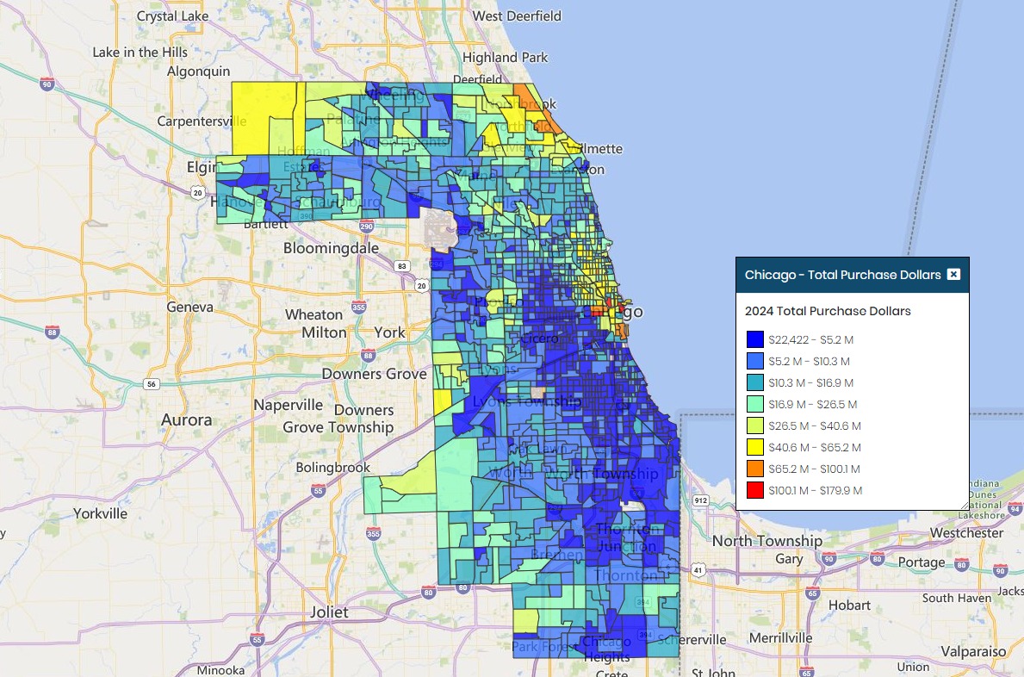The height and width of the screenshot is (677, 1024).
Task: Click the US 41 highway shield
Action: pyautogui.click(x=698, y=570)
